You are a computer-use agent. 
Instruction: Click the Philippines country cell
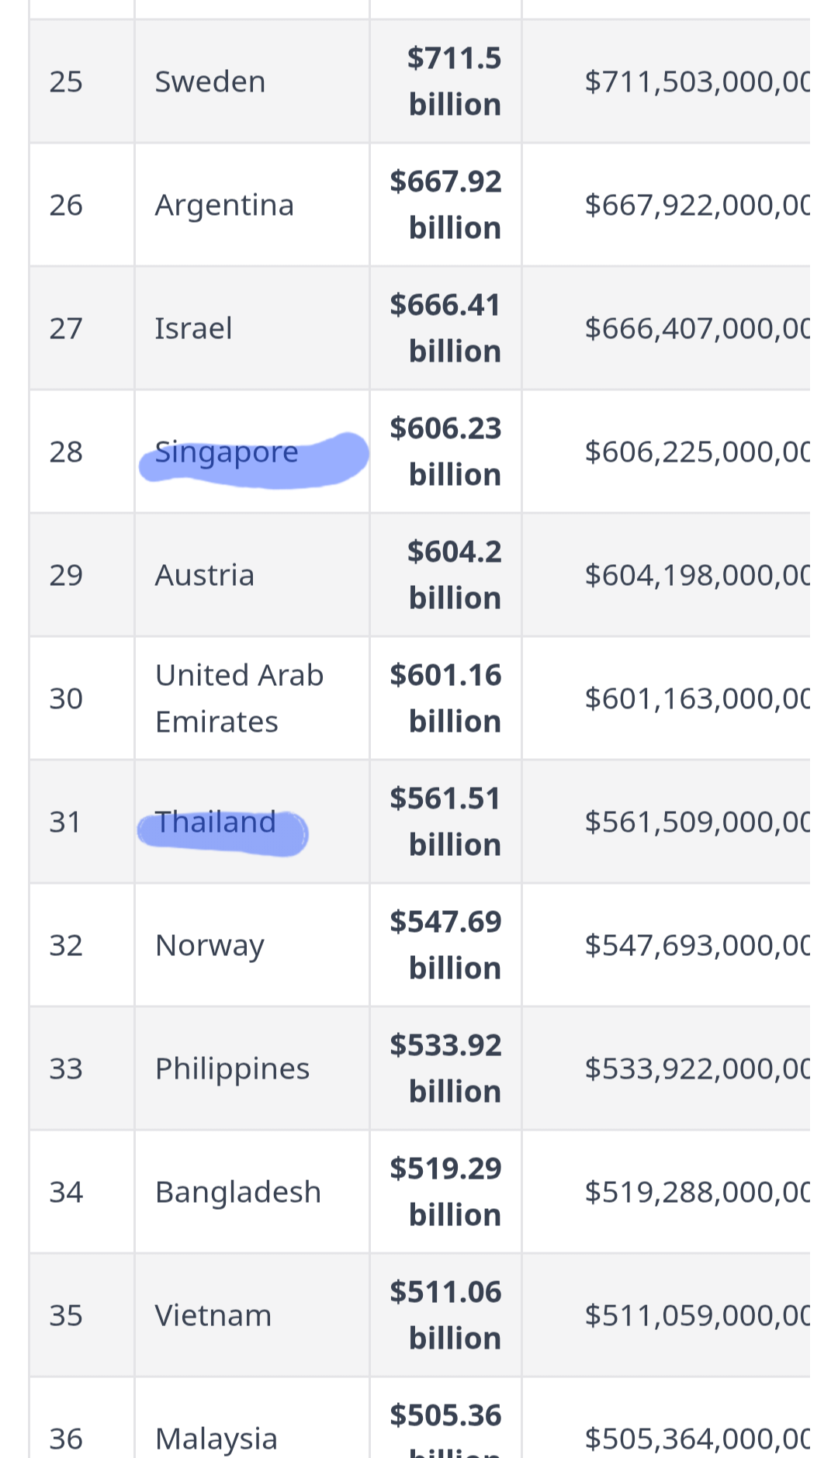point(251,1068)
